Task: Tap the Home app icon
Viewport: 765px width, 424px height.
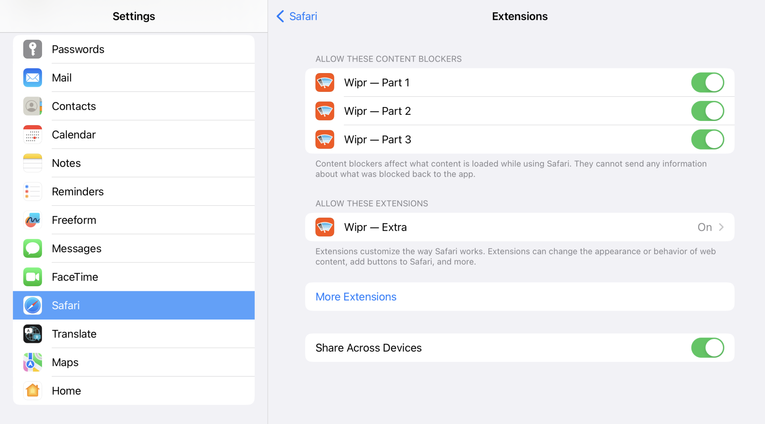Action: pos(33,391)
